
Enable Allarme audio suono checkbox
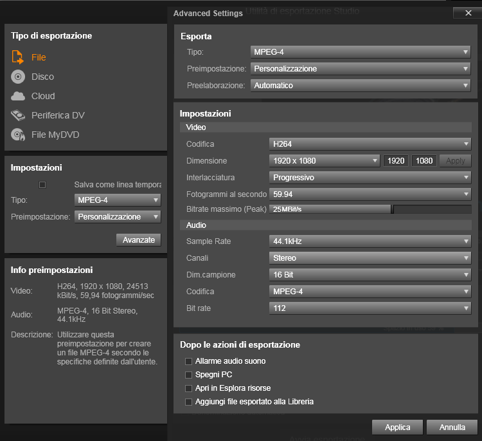(189, 361)
